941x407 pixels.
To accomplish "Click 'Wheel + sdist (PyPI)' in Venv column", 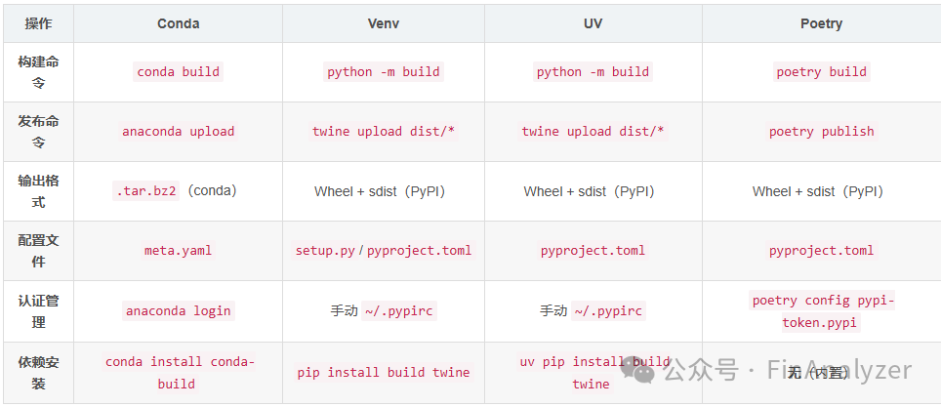I will pos(380,191).
